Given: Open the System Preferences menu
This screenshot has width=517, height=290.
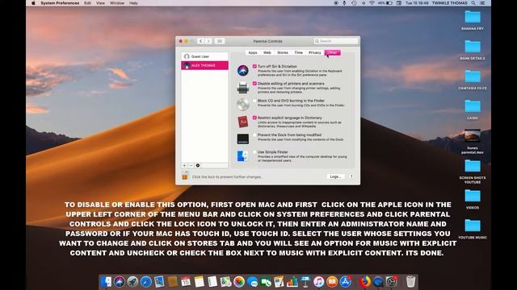Looking at the screenshot, I should (60, 3).
